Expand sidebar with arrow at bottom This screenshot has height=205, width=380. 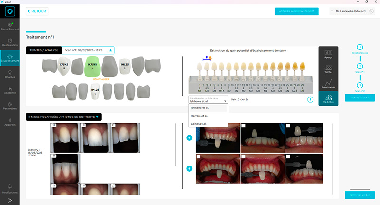tap(9, 200)
